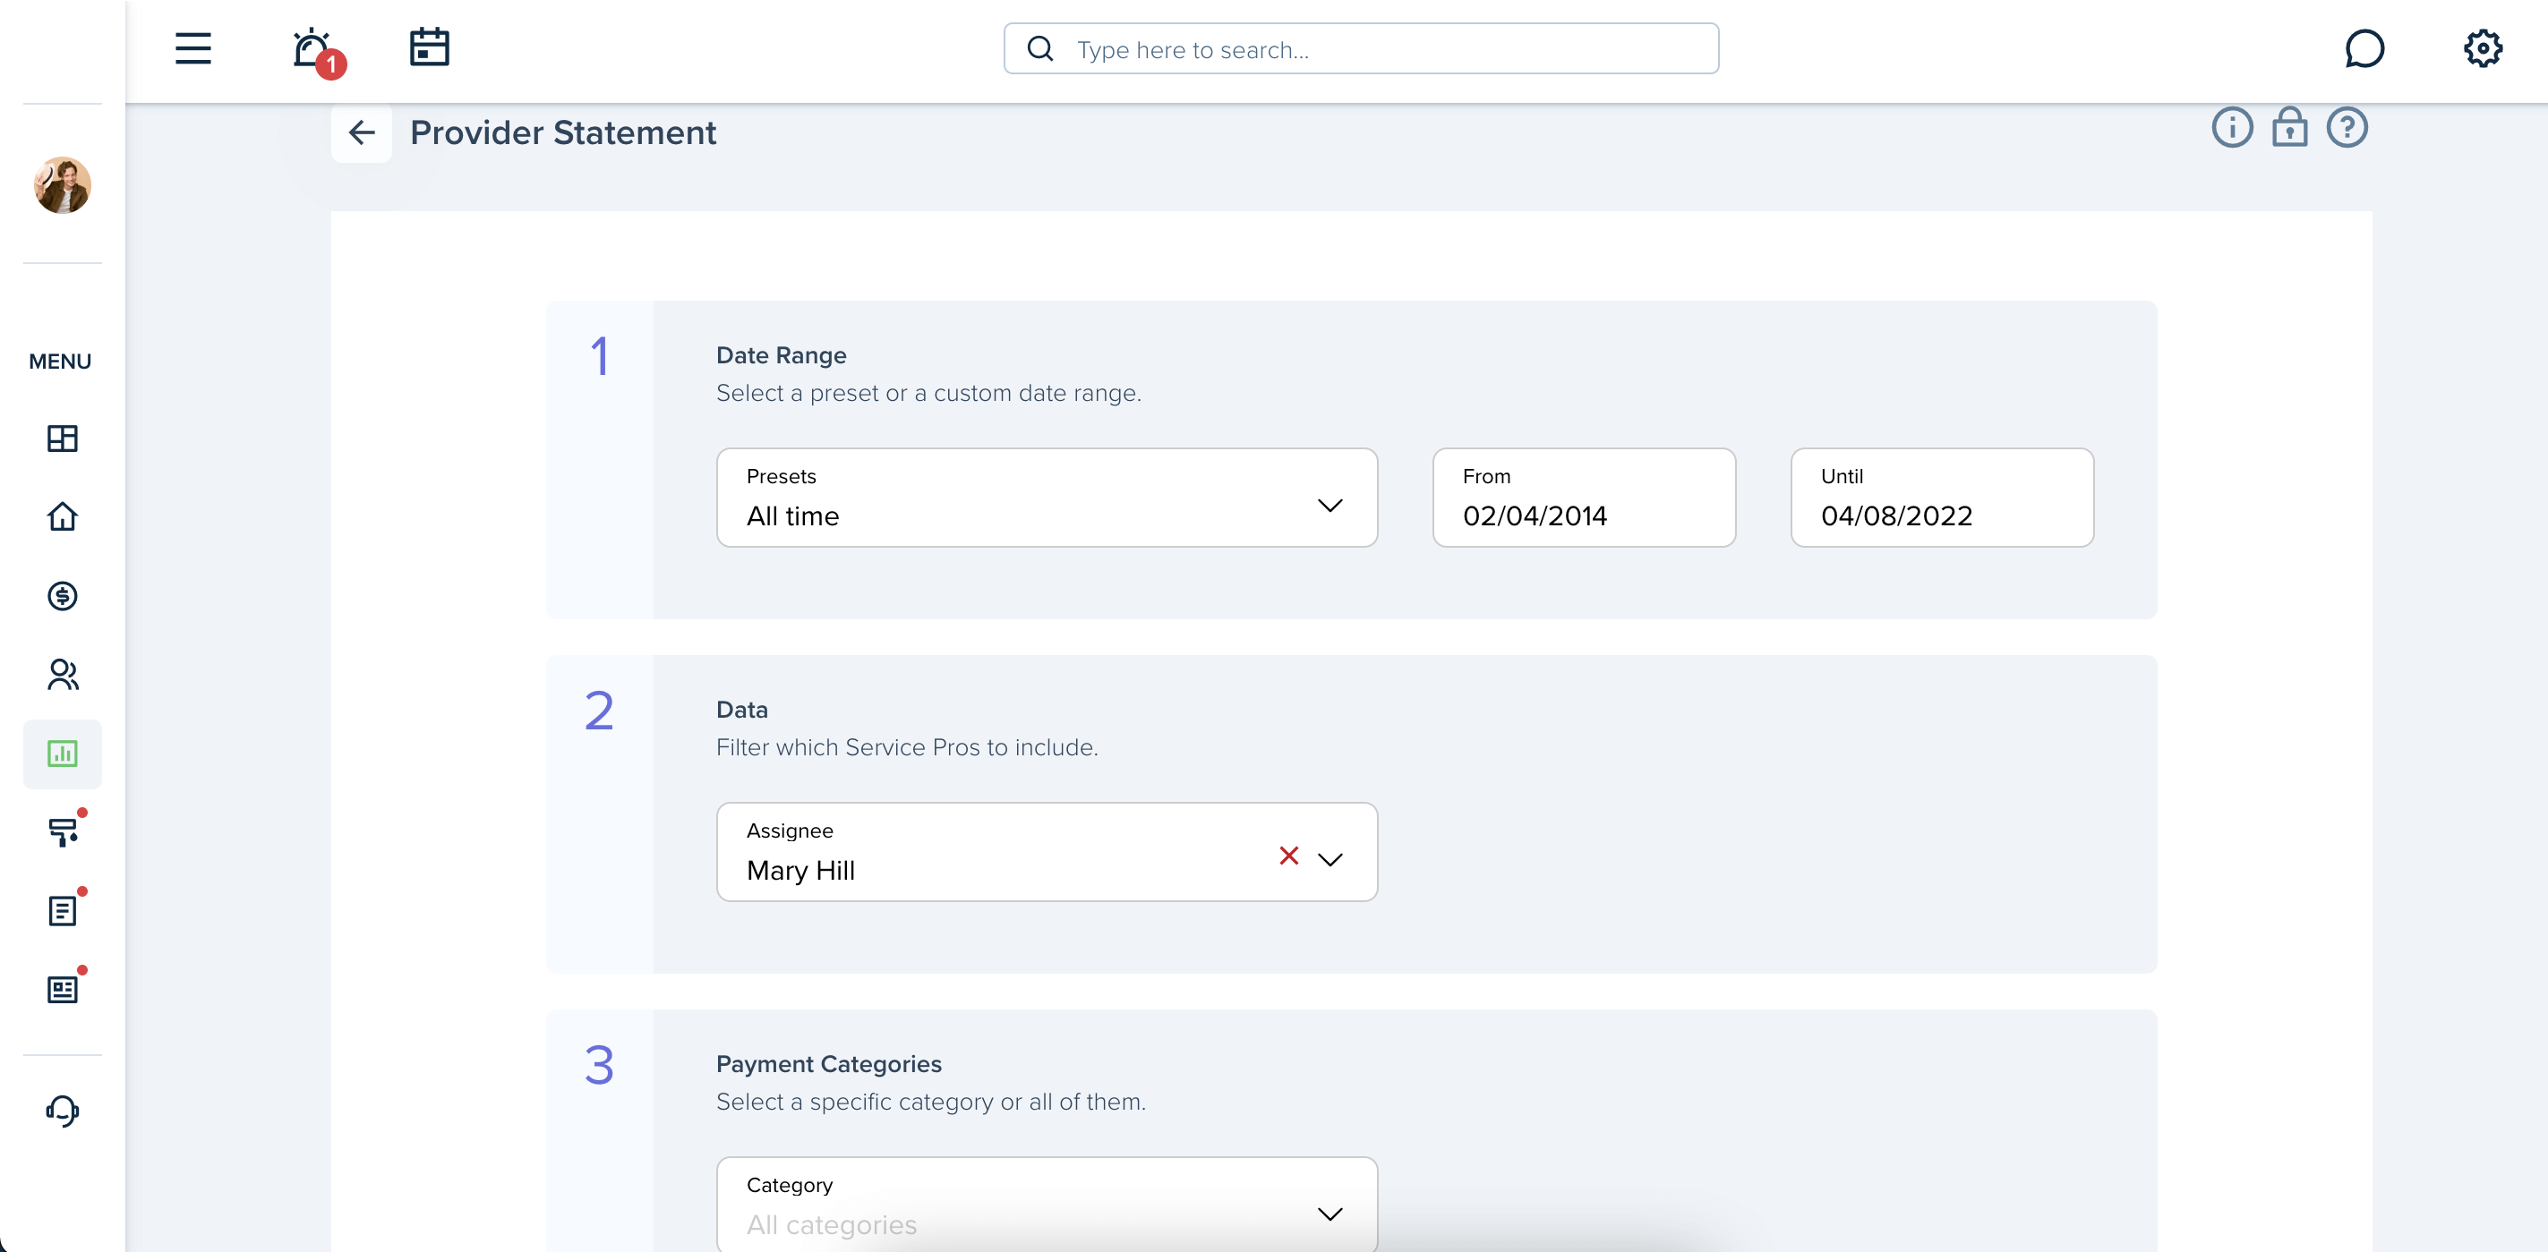Image resolution: width=2548 pixels, height=1252 pixels.
Task: Open the help question mark icon
Action: (2347, 128)
